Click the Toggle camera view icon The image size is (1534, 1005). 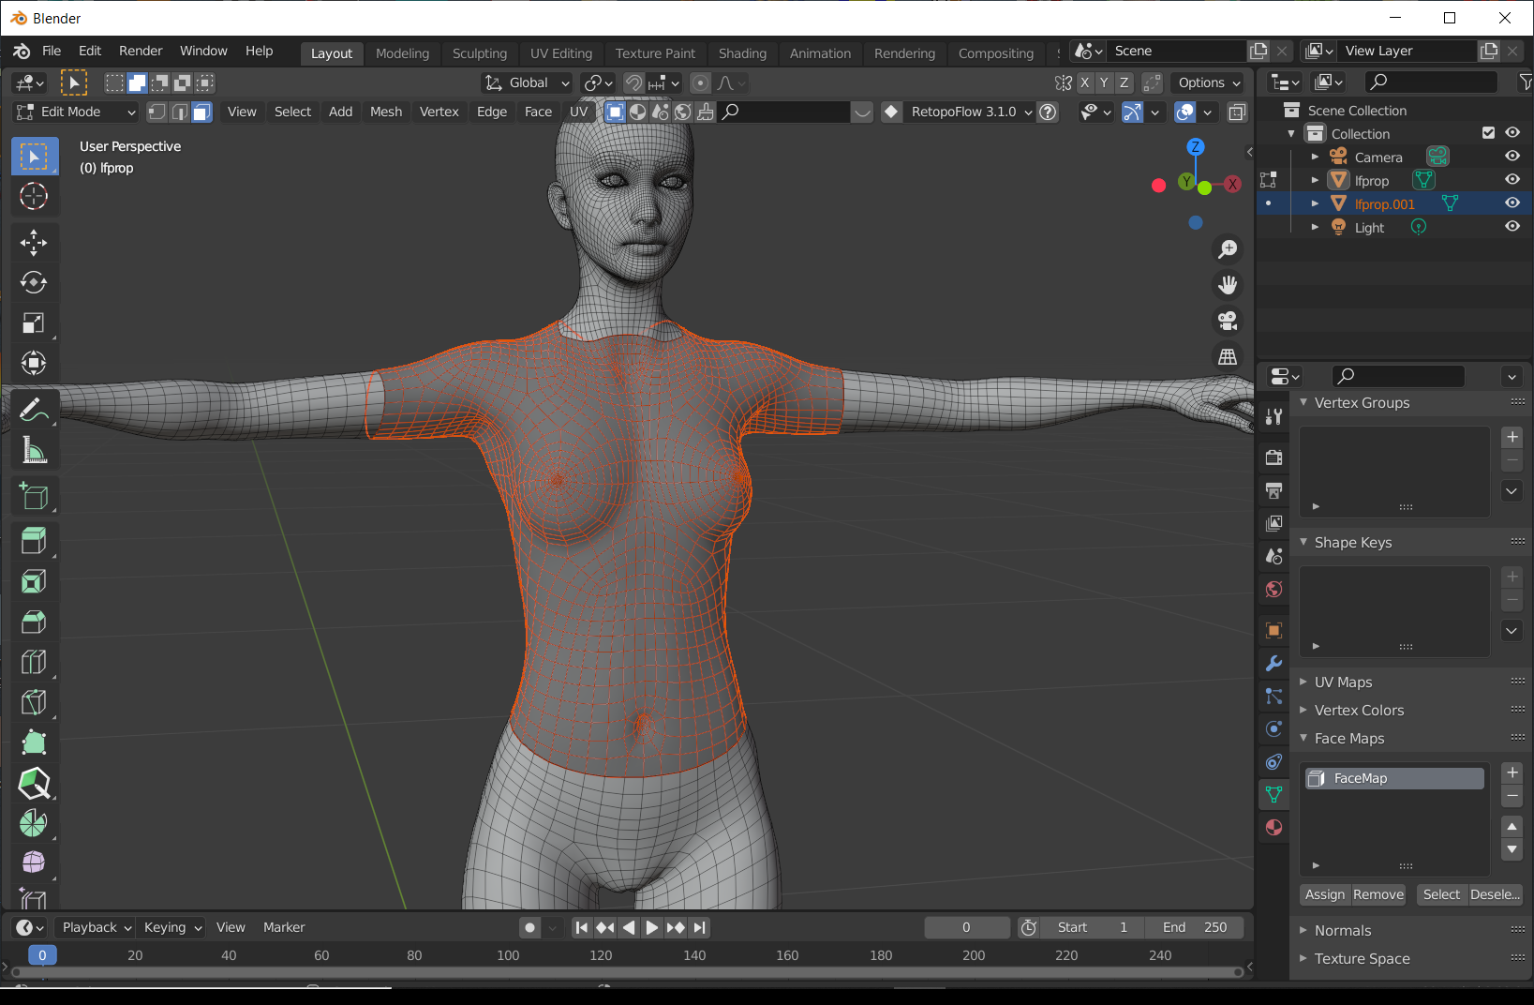pos(1228,321)
